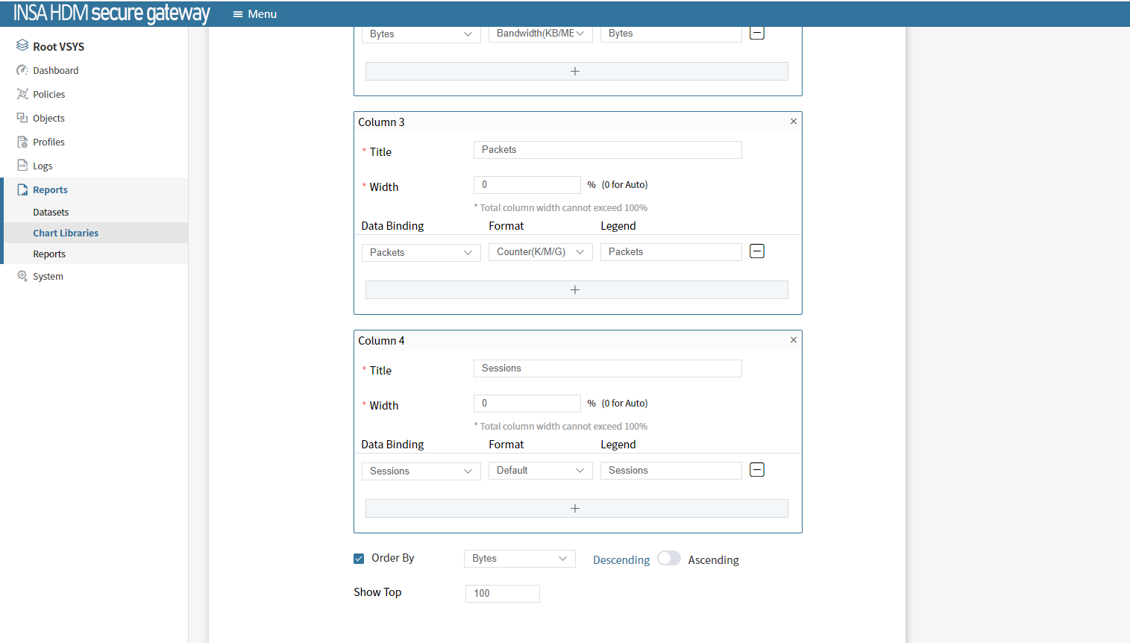Close the Column 3 panel
The width and height of the screenshot is (1130, 643).
pyautogui.click(x=793, y=122)
